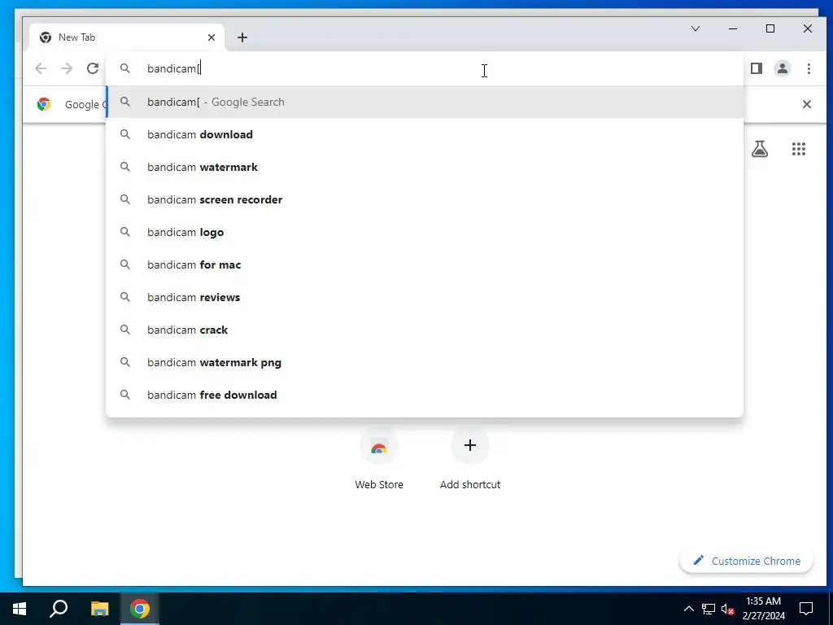
Task: Click the back navigation arrow
Action: 41,68
